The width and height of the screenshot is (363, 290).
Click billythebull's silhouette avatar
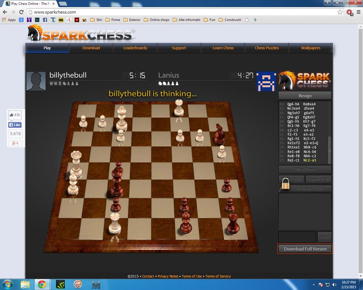(x=36, y=81)
